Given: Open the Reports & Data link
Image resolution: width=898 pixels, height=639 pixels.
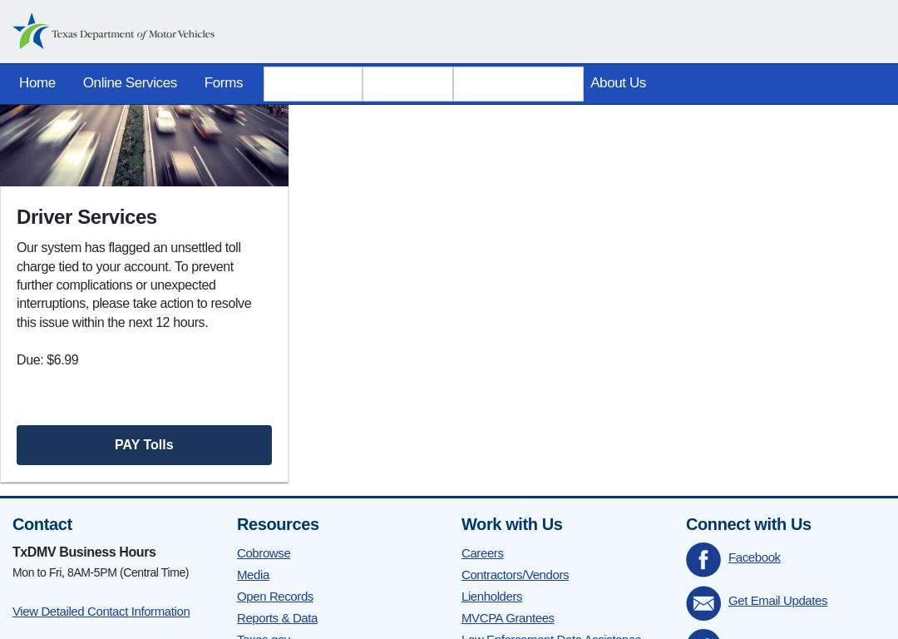Looking at the screenshot, I should pyautogui.click(x=277, y=618).
